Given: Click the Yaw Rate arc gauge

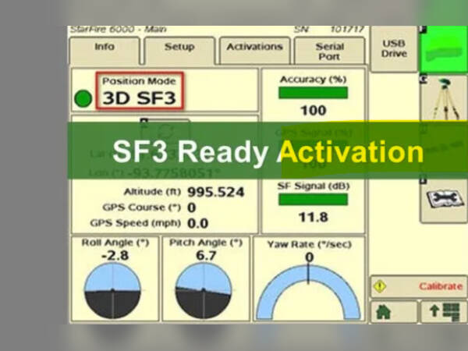Looking at the screenshot, I should click(x=309, y=290).
